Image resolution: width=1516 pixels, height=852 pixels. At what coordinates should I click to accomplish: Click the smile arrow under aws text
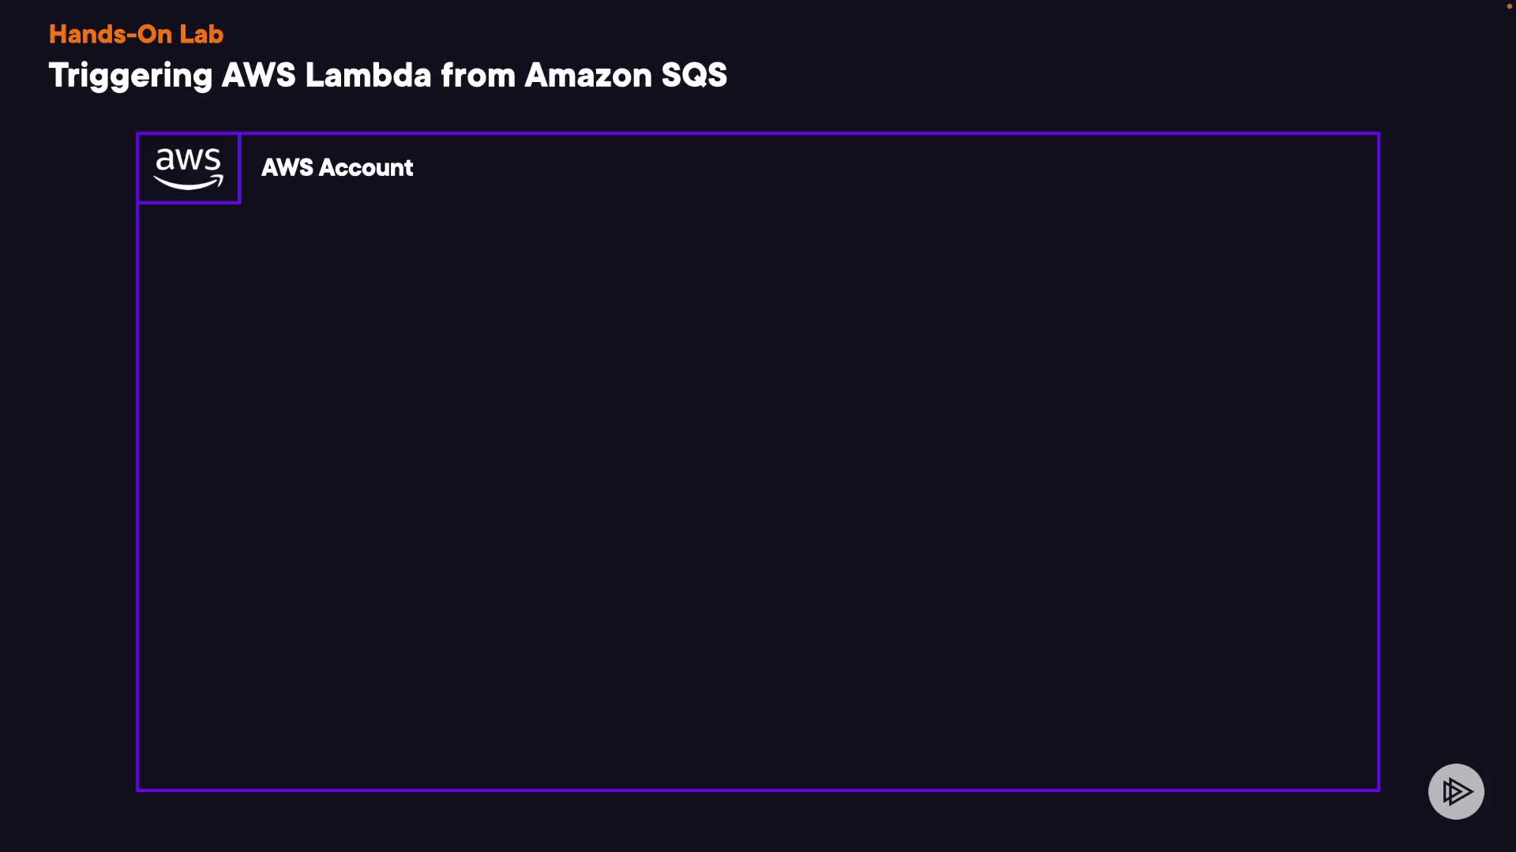point(189,184)
